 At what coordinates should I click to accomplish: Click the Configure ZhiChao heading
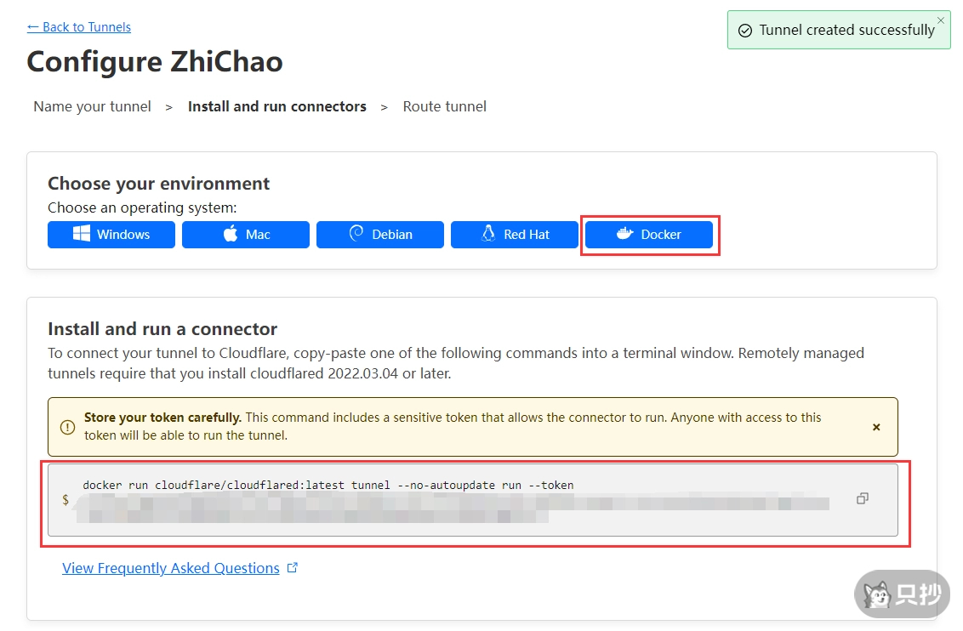(155, 62)
